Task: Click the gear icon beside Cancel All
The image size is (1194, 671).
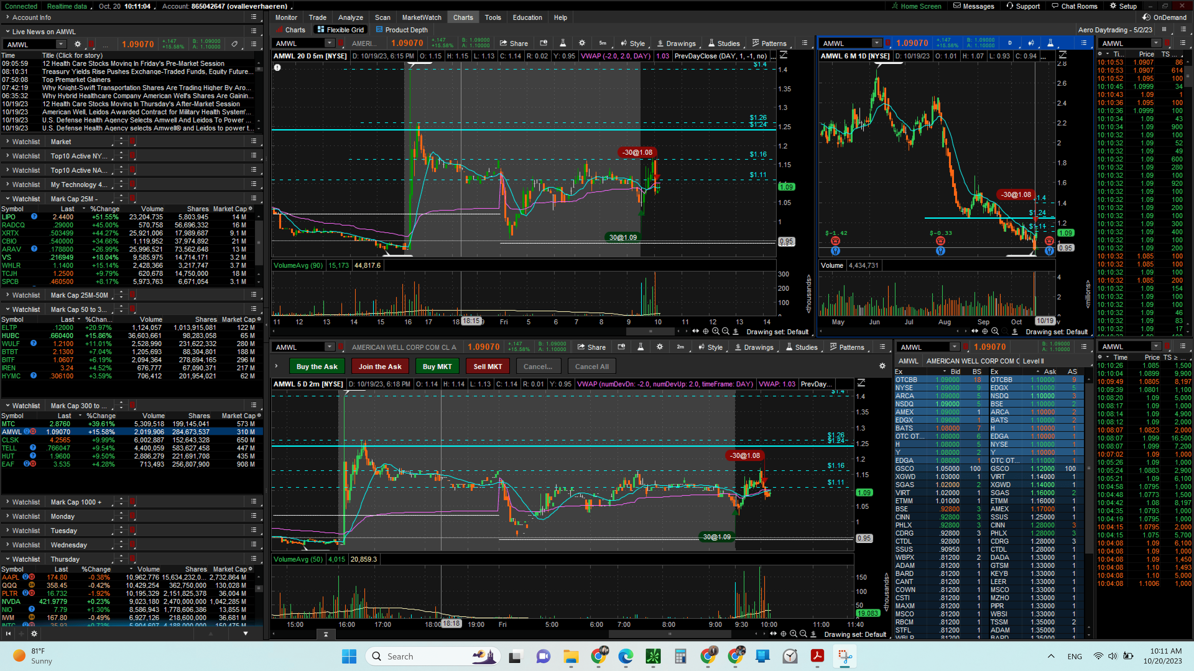Action: click(882, 366)
